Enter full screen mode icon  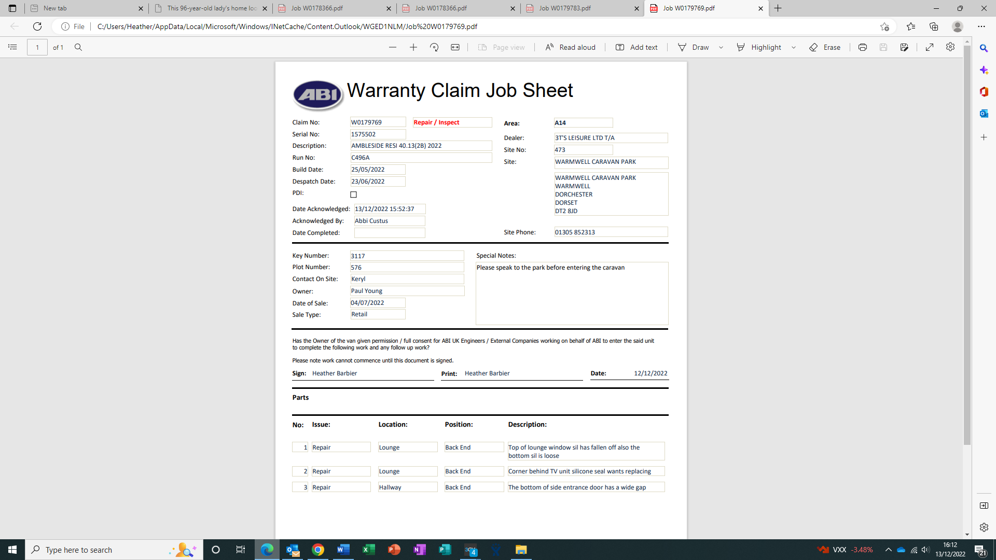click(x=930, y=47)
